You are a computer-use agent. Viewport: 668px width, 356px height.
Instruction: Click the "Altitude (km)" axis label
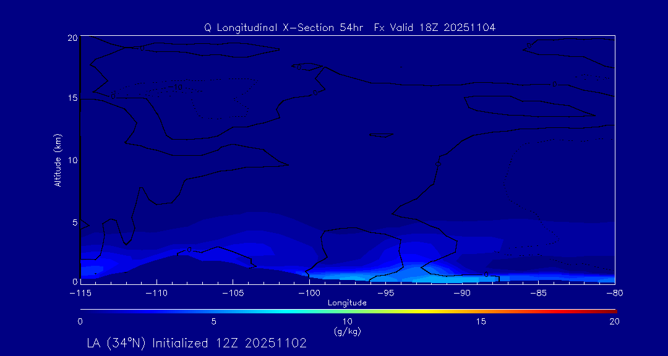(58, 159)
